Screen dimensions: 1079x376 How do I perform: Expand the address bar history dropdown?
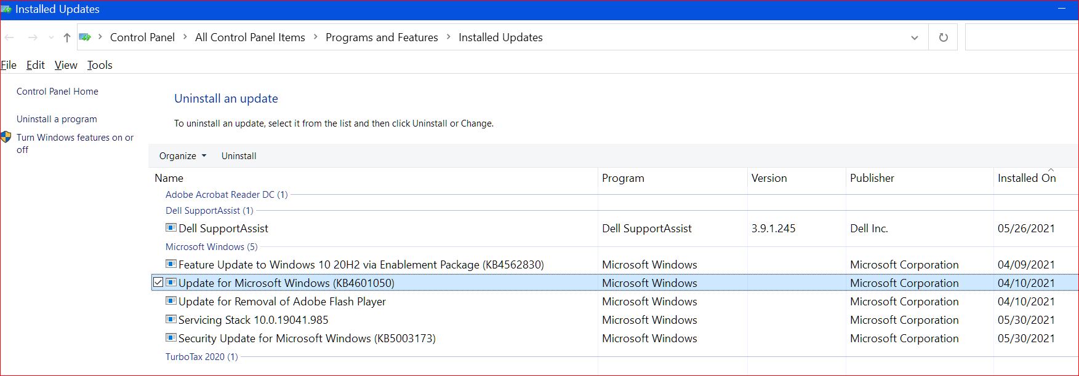[914, 37]
